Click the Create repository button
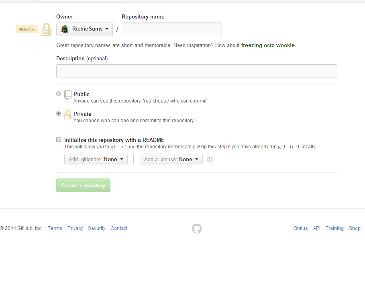This screenshot has width=365, height=281. pos(84,185)
